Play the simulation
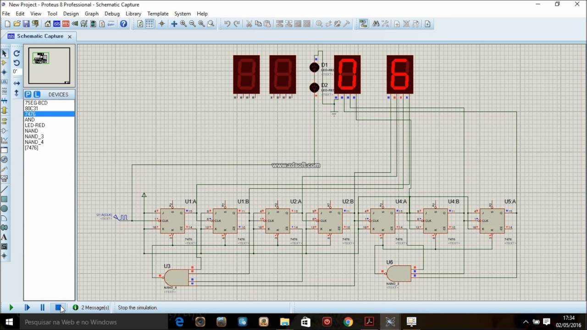Screen dimensions: 587x330 (11, 308)
